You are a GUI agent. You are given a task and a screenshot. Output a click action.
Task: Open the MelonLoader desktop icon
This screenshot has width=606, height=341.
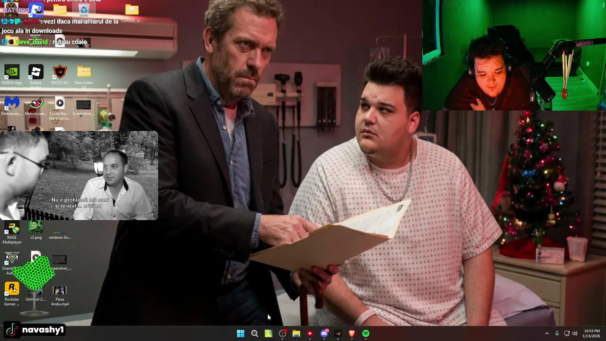tap(36, 106)
